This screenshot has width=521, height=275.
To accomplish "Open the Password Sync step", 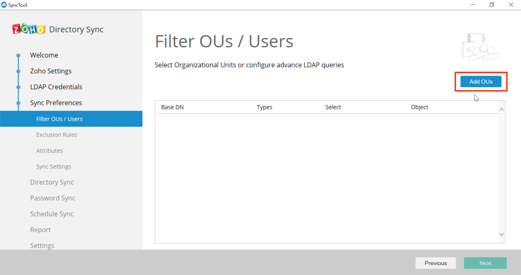I will (x=53, y=198).
